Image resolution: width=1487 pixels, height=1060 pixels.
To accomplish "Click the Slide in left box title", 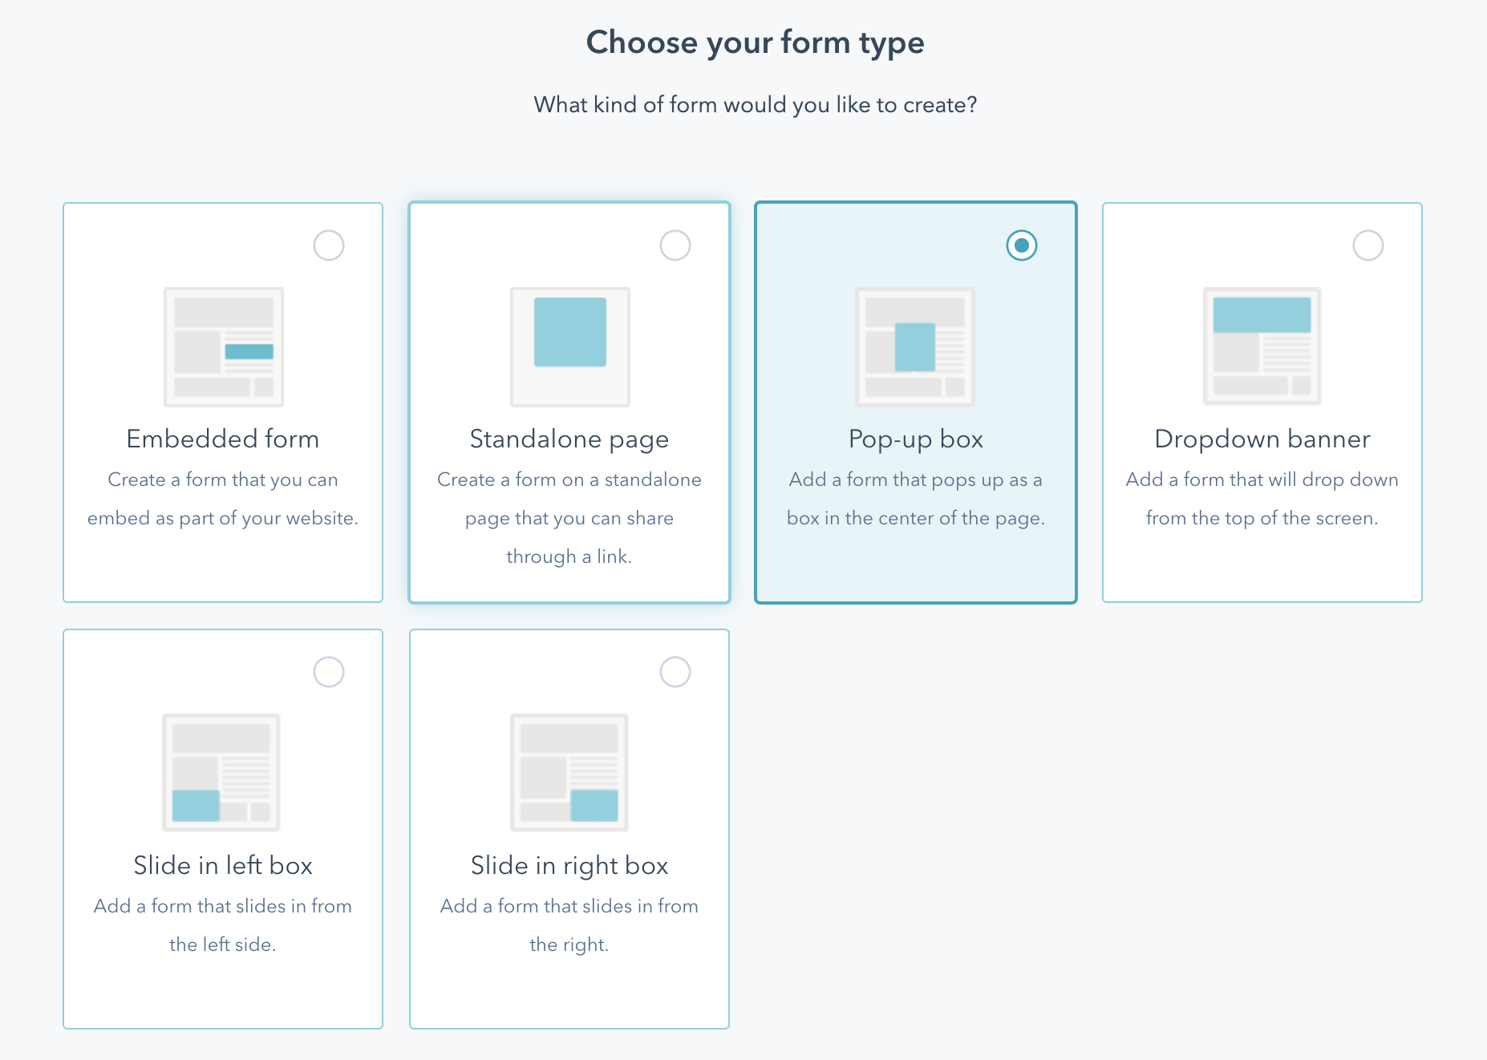I will [x=223, y=866].
